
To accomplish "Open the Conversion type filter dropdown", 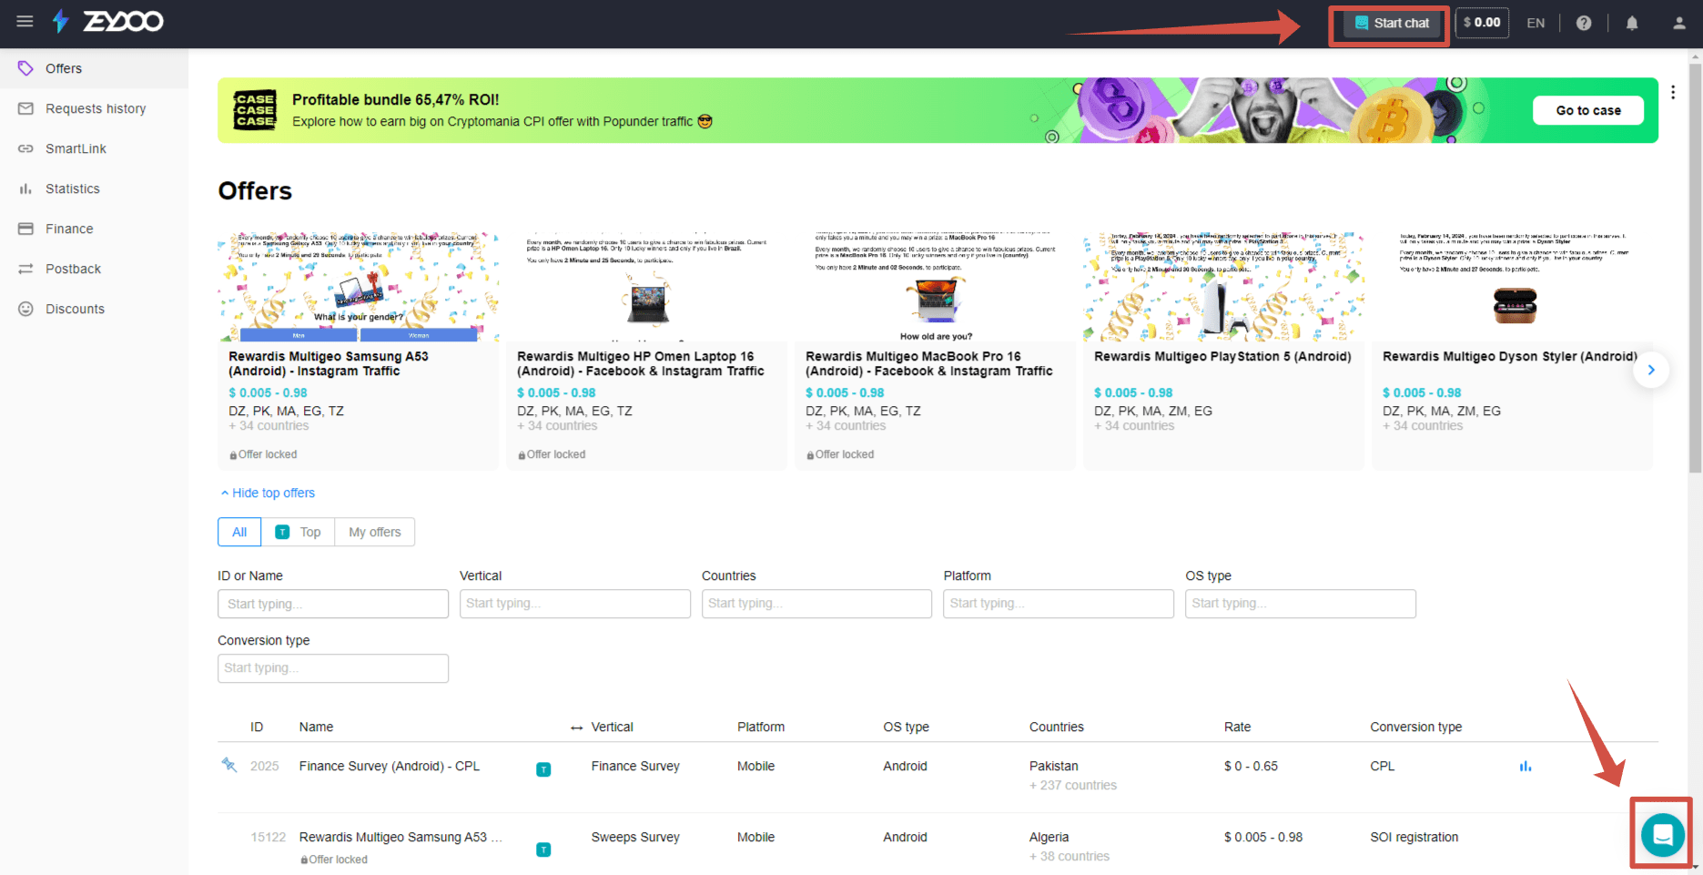I will (x=333, y=668).
